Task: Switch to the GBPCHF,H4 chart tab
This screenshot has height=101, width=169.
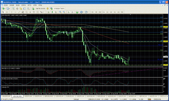Action: pos(143,96)
